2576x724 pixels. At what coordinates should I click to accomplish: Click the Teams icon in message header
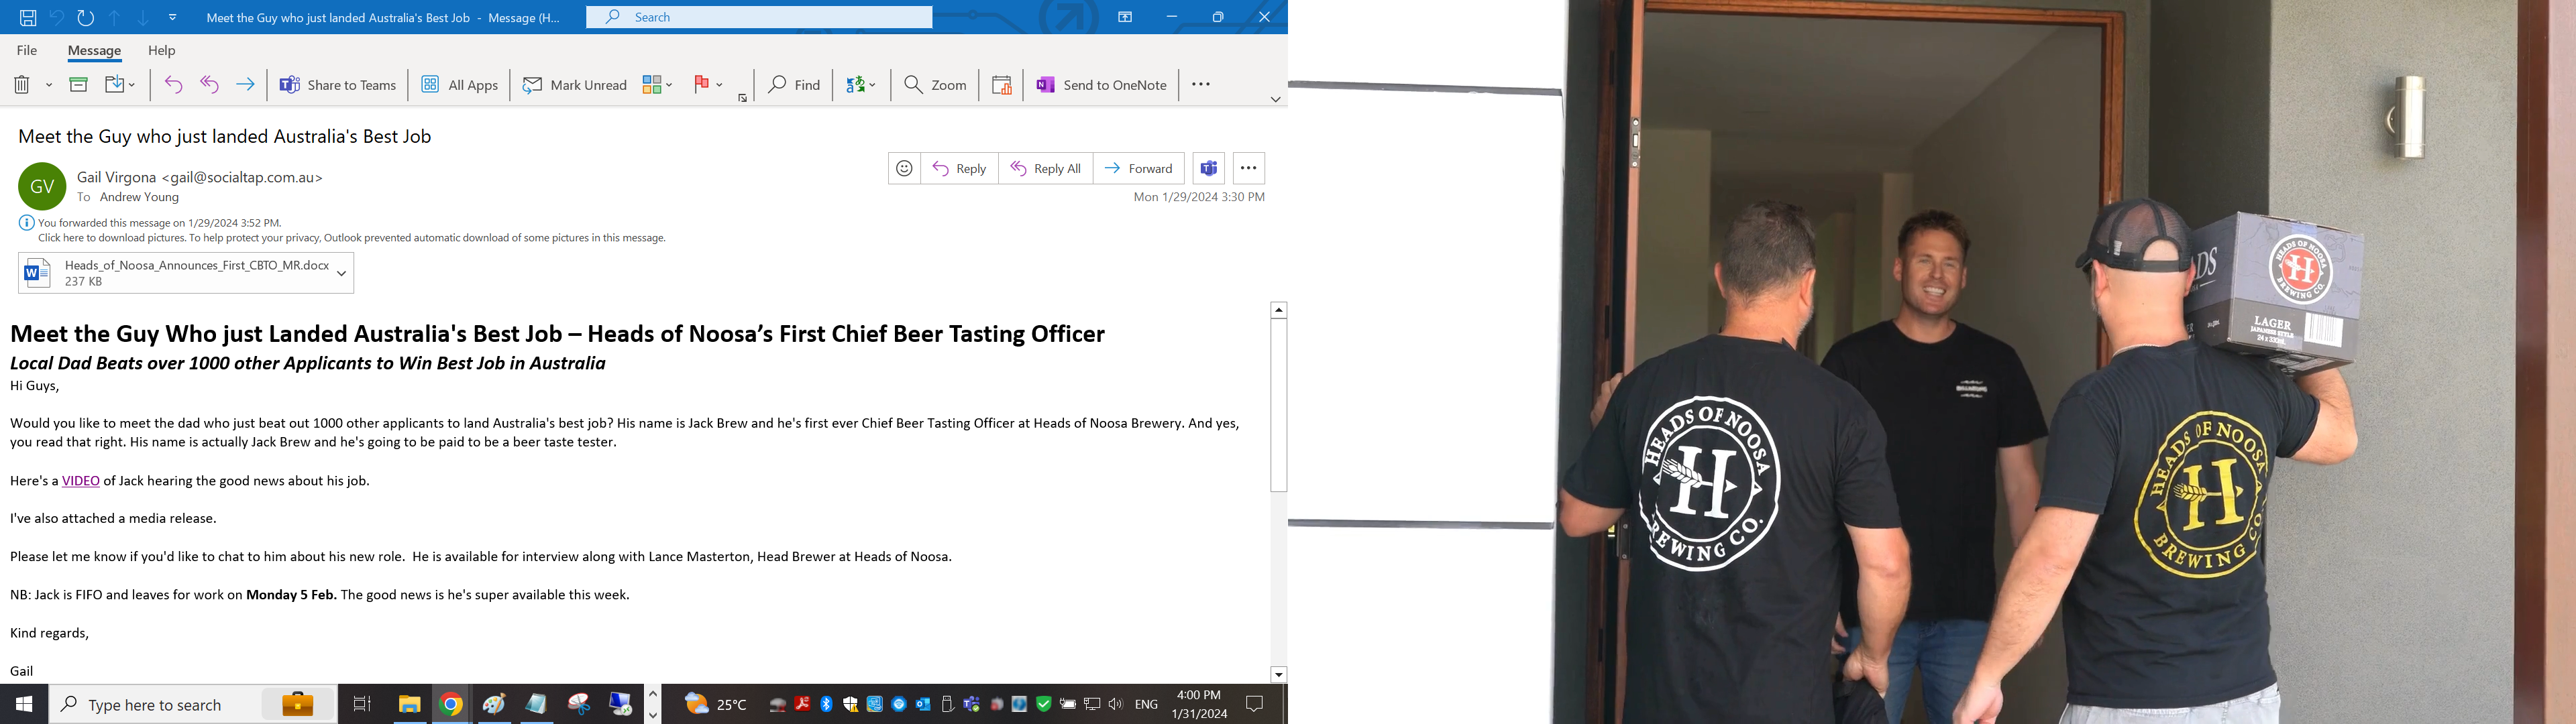coord(1209,168)
